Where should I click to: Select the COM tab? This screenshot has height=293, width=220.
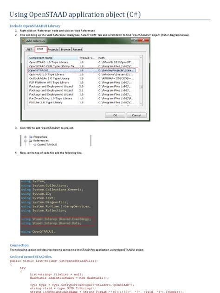(x=40, y=49)
